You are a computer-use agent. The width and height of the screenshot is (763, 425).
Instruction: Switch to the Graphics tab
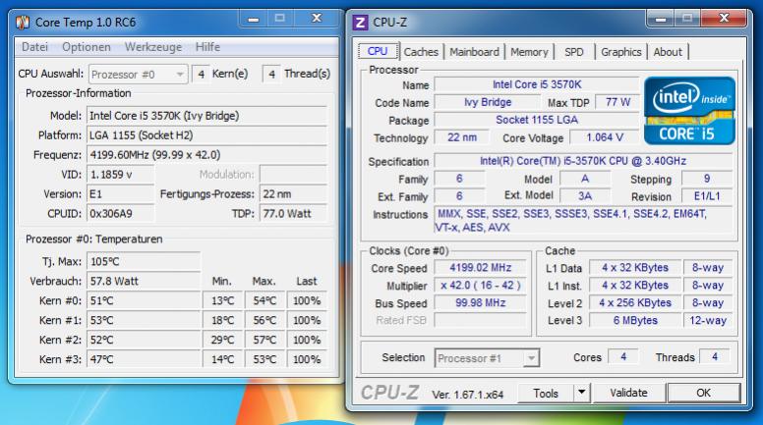620,52
